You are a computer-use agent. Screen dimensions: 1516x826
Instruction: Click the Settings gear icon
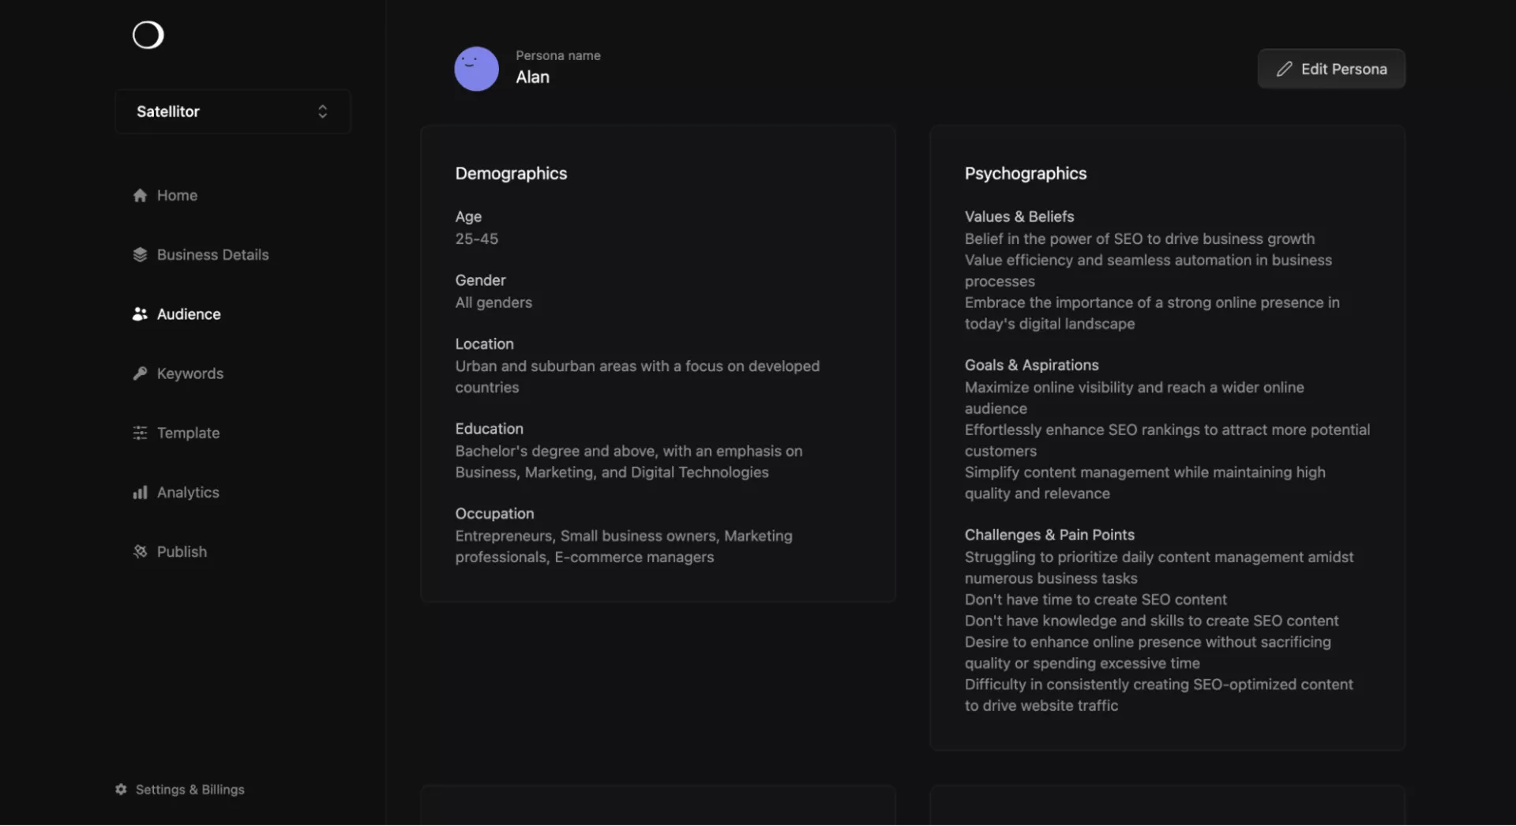121,790
